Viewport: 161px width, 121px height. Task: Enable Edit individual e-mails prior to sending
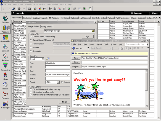coord(31,89)
